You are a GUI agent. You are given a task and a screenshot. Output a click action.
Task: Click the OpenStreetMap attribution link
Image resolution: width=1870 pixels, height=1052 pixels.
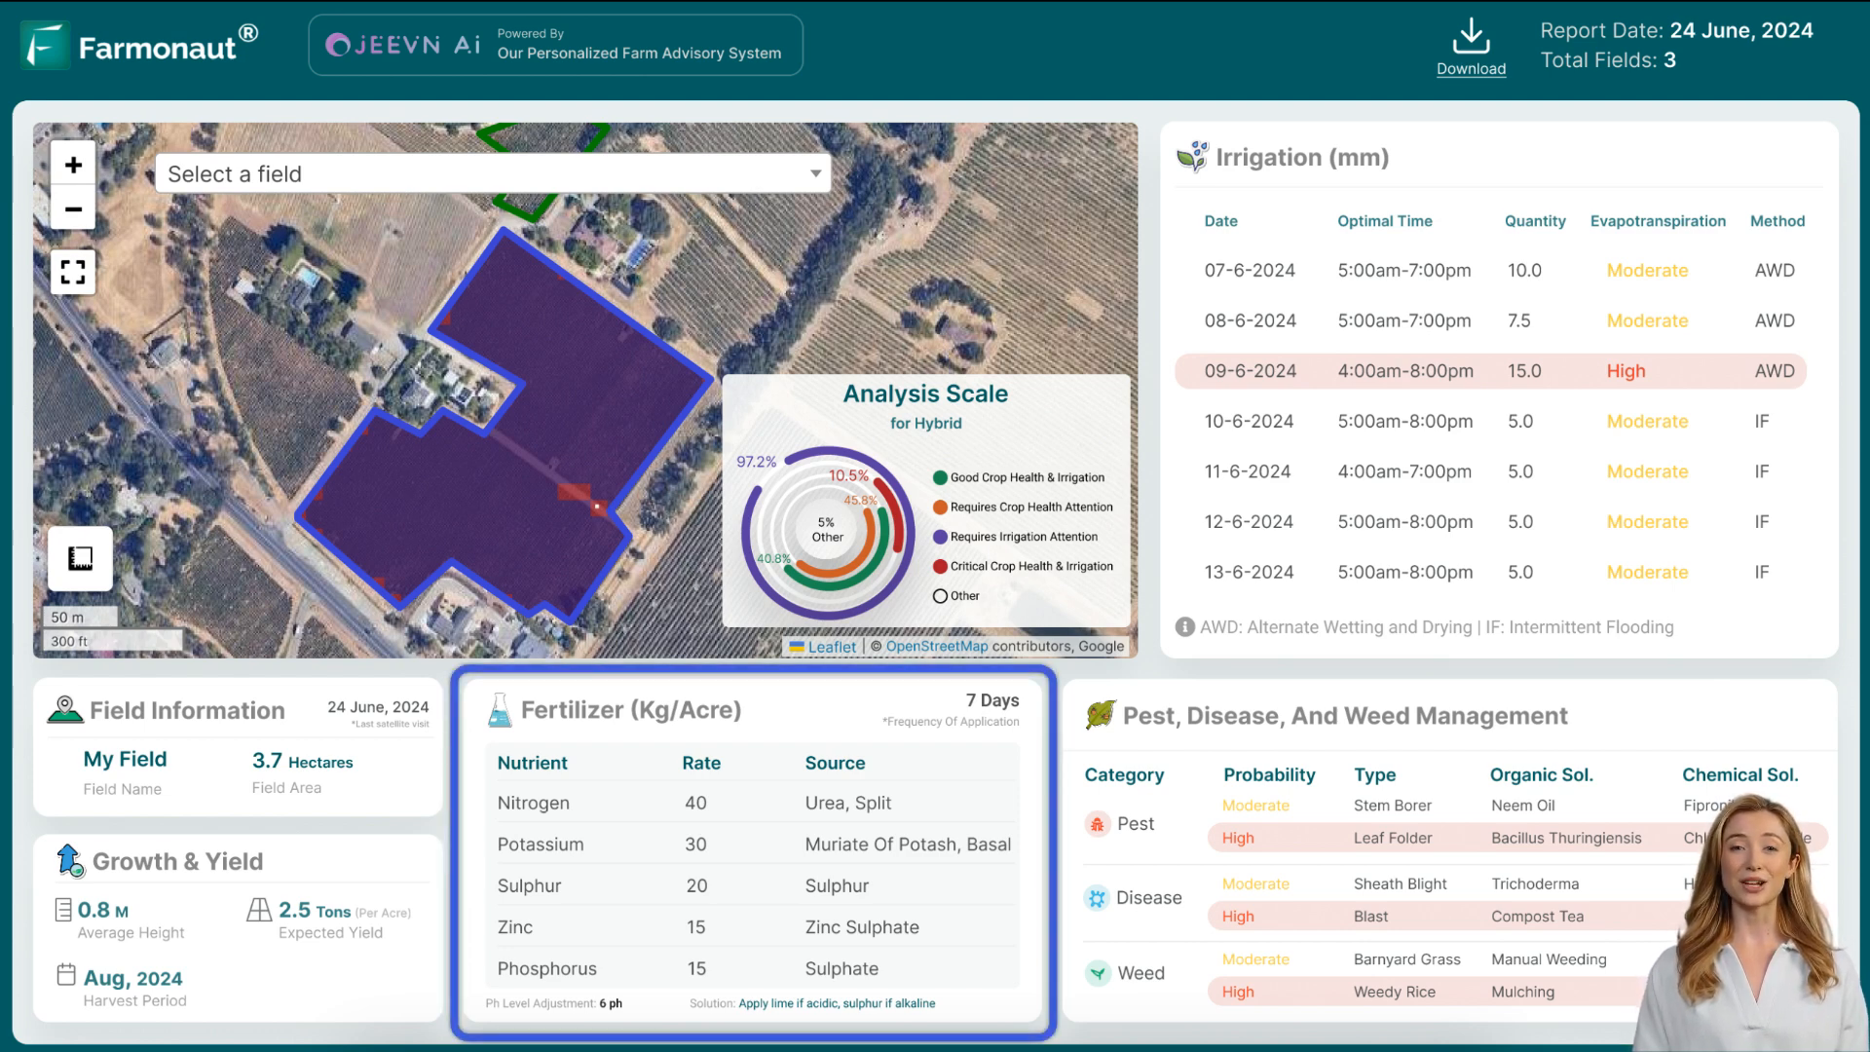click(x=936, y=646)
